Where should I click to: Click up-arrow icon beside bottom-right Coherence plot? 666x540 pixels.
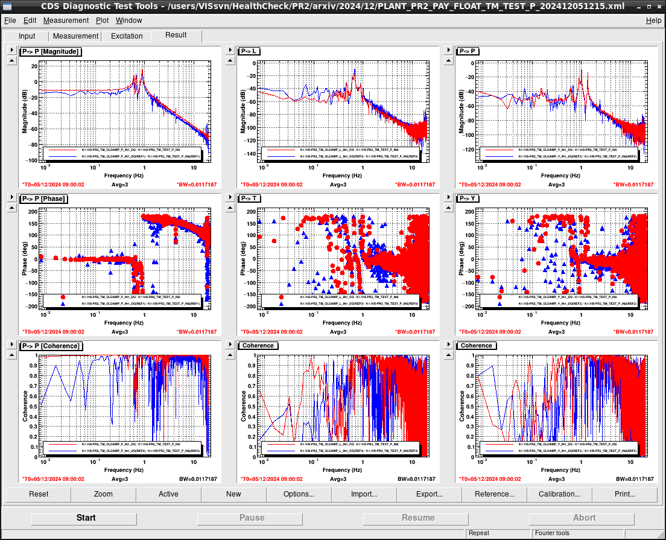pos(449,355)
